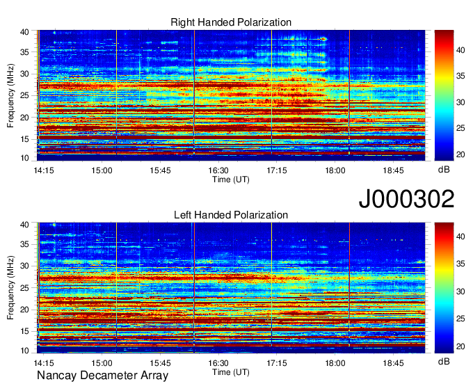Click the 18:00 tick label of bottom plot
The height and width of the screenshot is (384, 473).
click(x=335, y=363)
